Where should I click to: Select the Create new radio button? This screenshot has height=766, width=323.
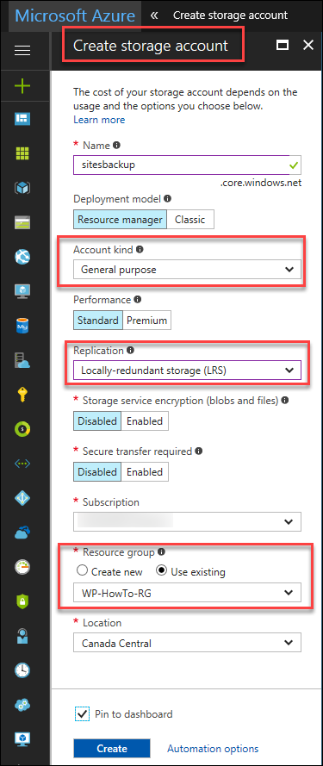[x=83, y=571]
